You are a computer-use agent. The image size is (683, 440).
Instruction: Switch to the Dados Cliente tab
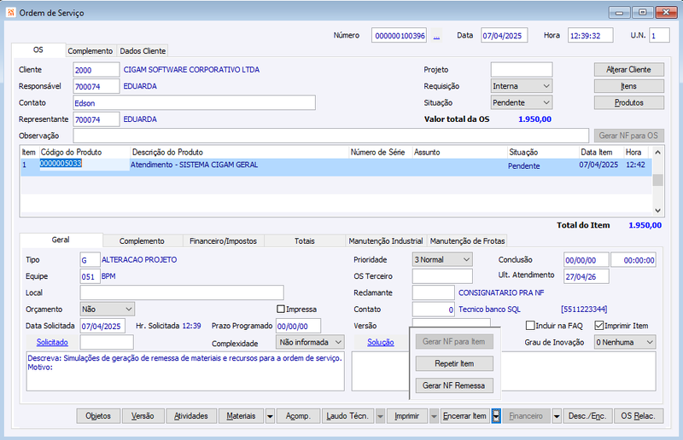pos(143,51)
